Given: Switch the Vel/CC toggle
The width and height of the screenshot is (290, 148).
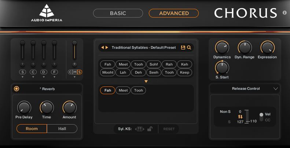Looking at the screenshot, I should (261, 117).
